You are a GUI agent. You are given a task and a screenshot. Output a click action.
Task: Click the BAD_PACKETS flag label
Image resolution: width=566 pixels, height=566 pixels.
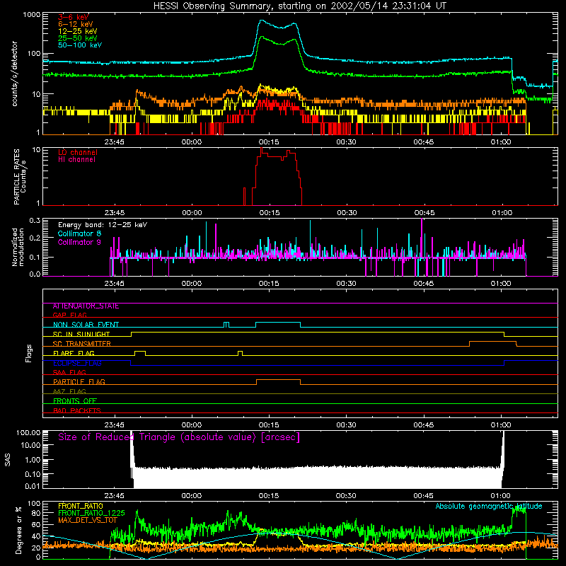tap(77, 410)
